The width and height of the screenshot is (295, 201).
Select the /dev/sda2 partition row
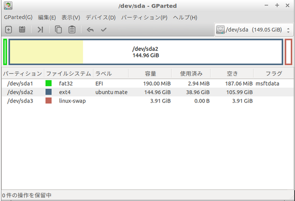(147, 92)
